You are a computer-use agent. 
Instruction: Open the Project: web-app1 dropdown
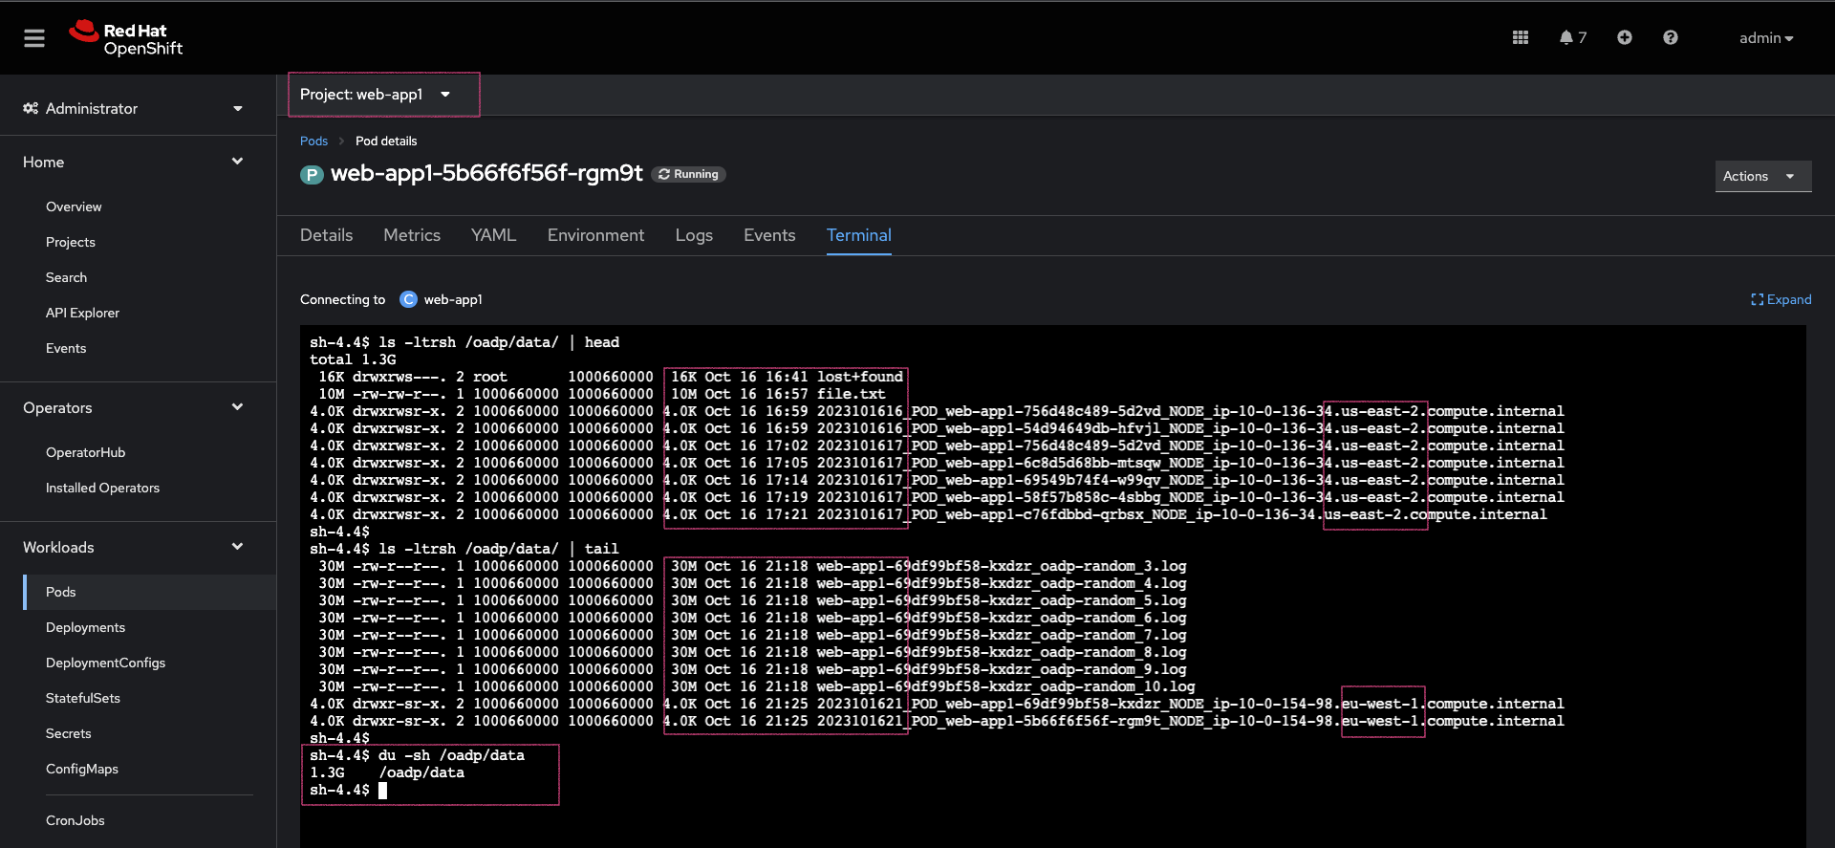[376, 95]
